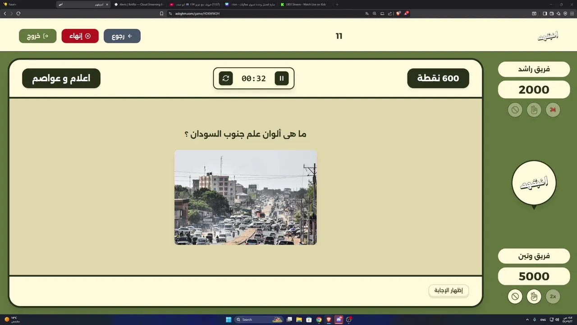
Task: Click the green خروج exit button
Action: tap(38, 36)
